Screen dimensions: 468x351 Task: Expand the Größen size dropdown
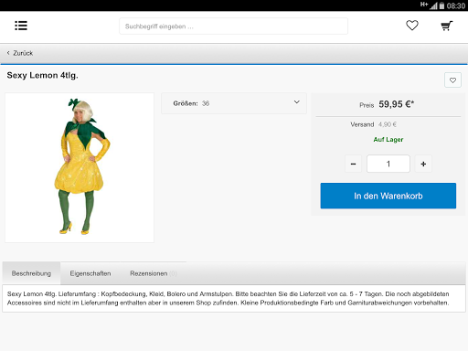click(x=234, y=103)
